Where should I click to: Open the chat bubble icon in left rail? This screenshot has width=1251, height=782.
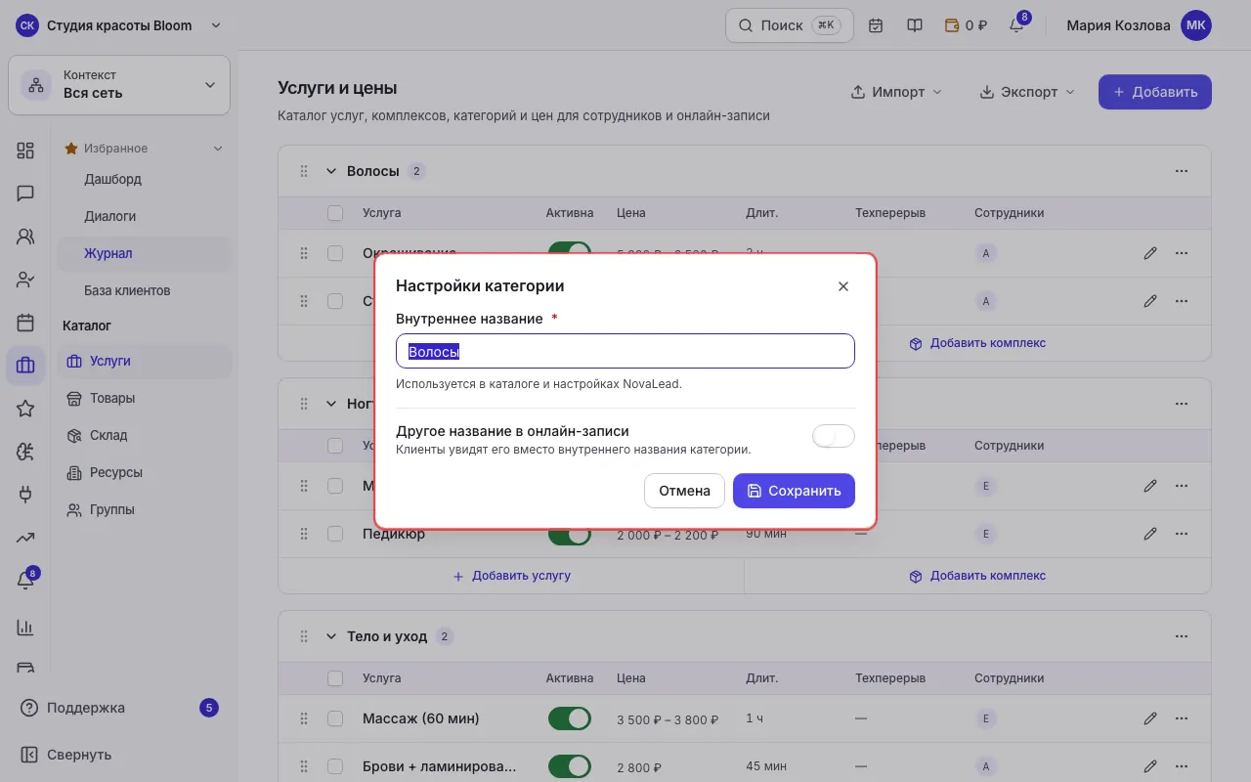coord(25,194)
